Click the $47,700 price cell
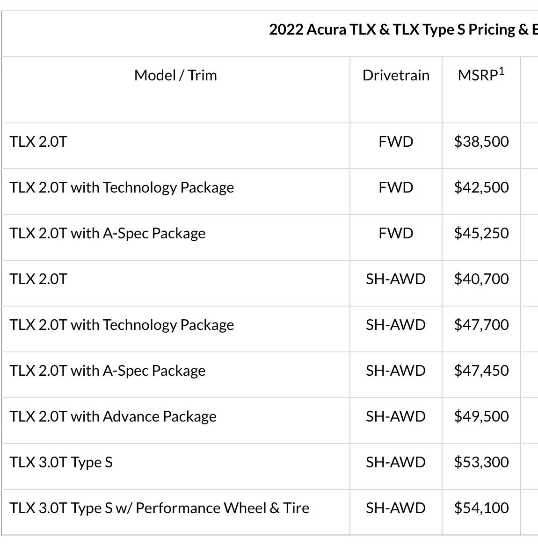 pos(481,325)
